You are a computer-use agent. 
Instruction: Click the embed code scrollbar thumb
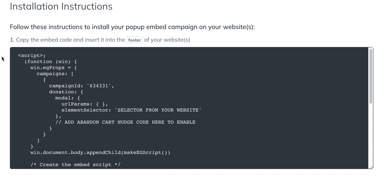coord(371,76)
